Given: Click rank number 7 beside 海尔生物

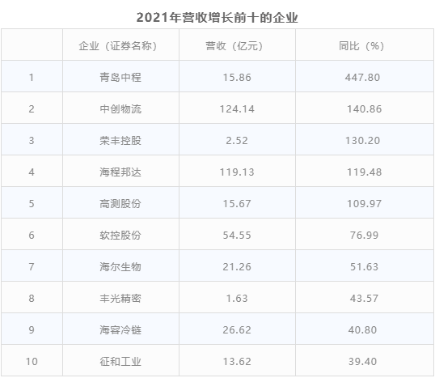Looking at the screenshot, I should point(32,267).
